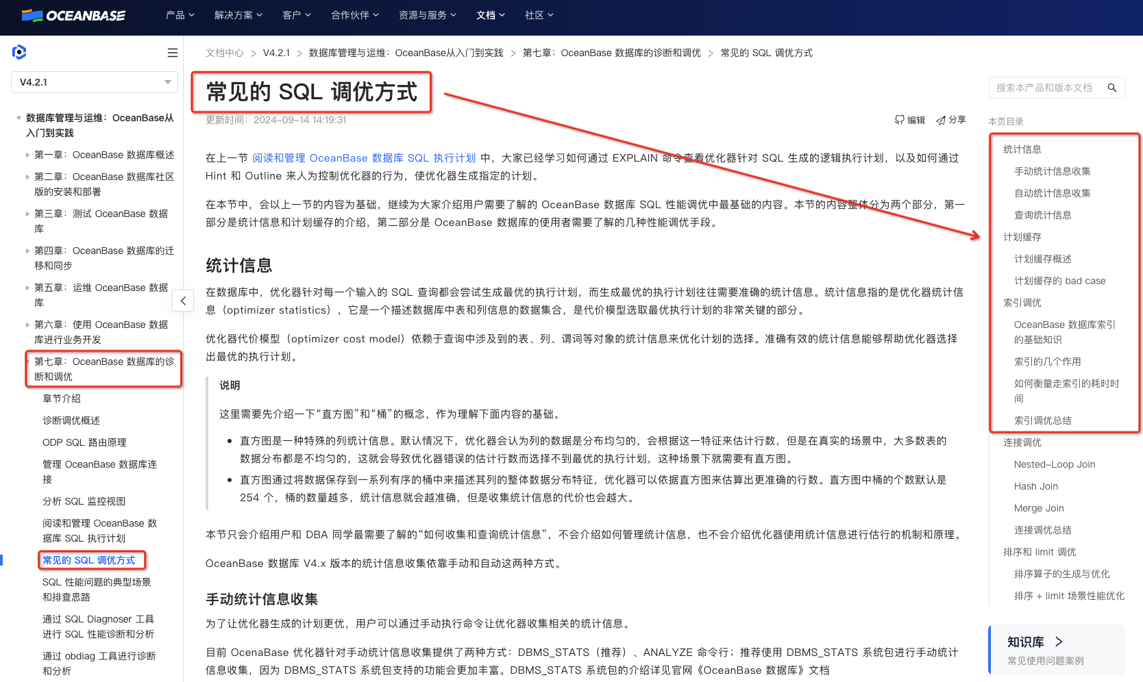
Task: Expand 第一章 OceanBase 数据库概述 in sidebar
Action: [27, 155]
